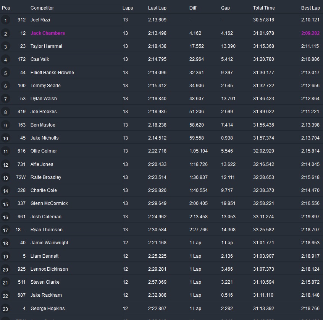Click the fastest best lap time 2:09.282
Viewport: 323px width, 320px height.
click(310, 33)
